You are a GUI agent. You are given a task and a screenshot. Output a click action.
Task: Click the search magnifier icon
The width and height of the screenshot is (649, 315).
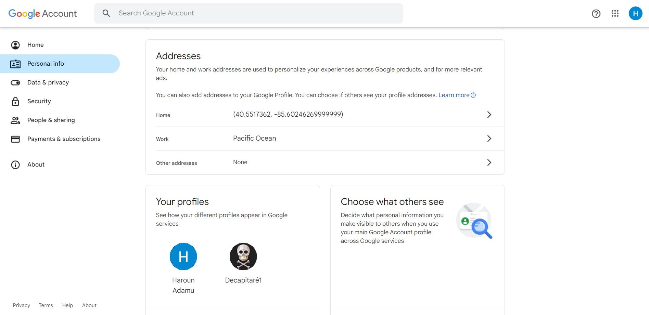106,13
